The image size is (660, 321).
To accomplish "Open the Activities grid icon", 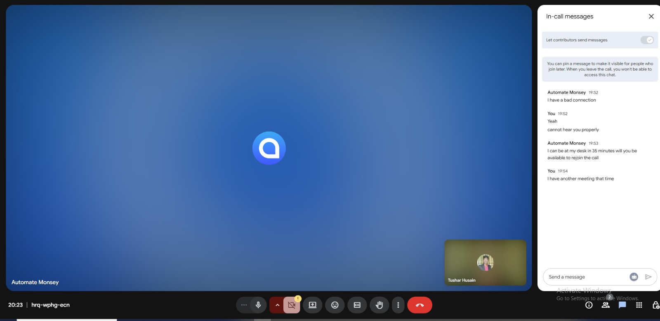I will pos(639,305).
